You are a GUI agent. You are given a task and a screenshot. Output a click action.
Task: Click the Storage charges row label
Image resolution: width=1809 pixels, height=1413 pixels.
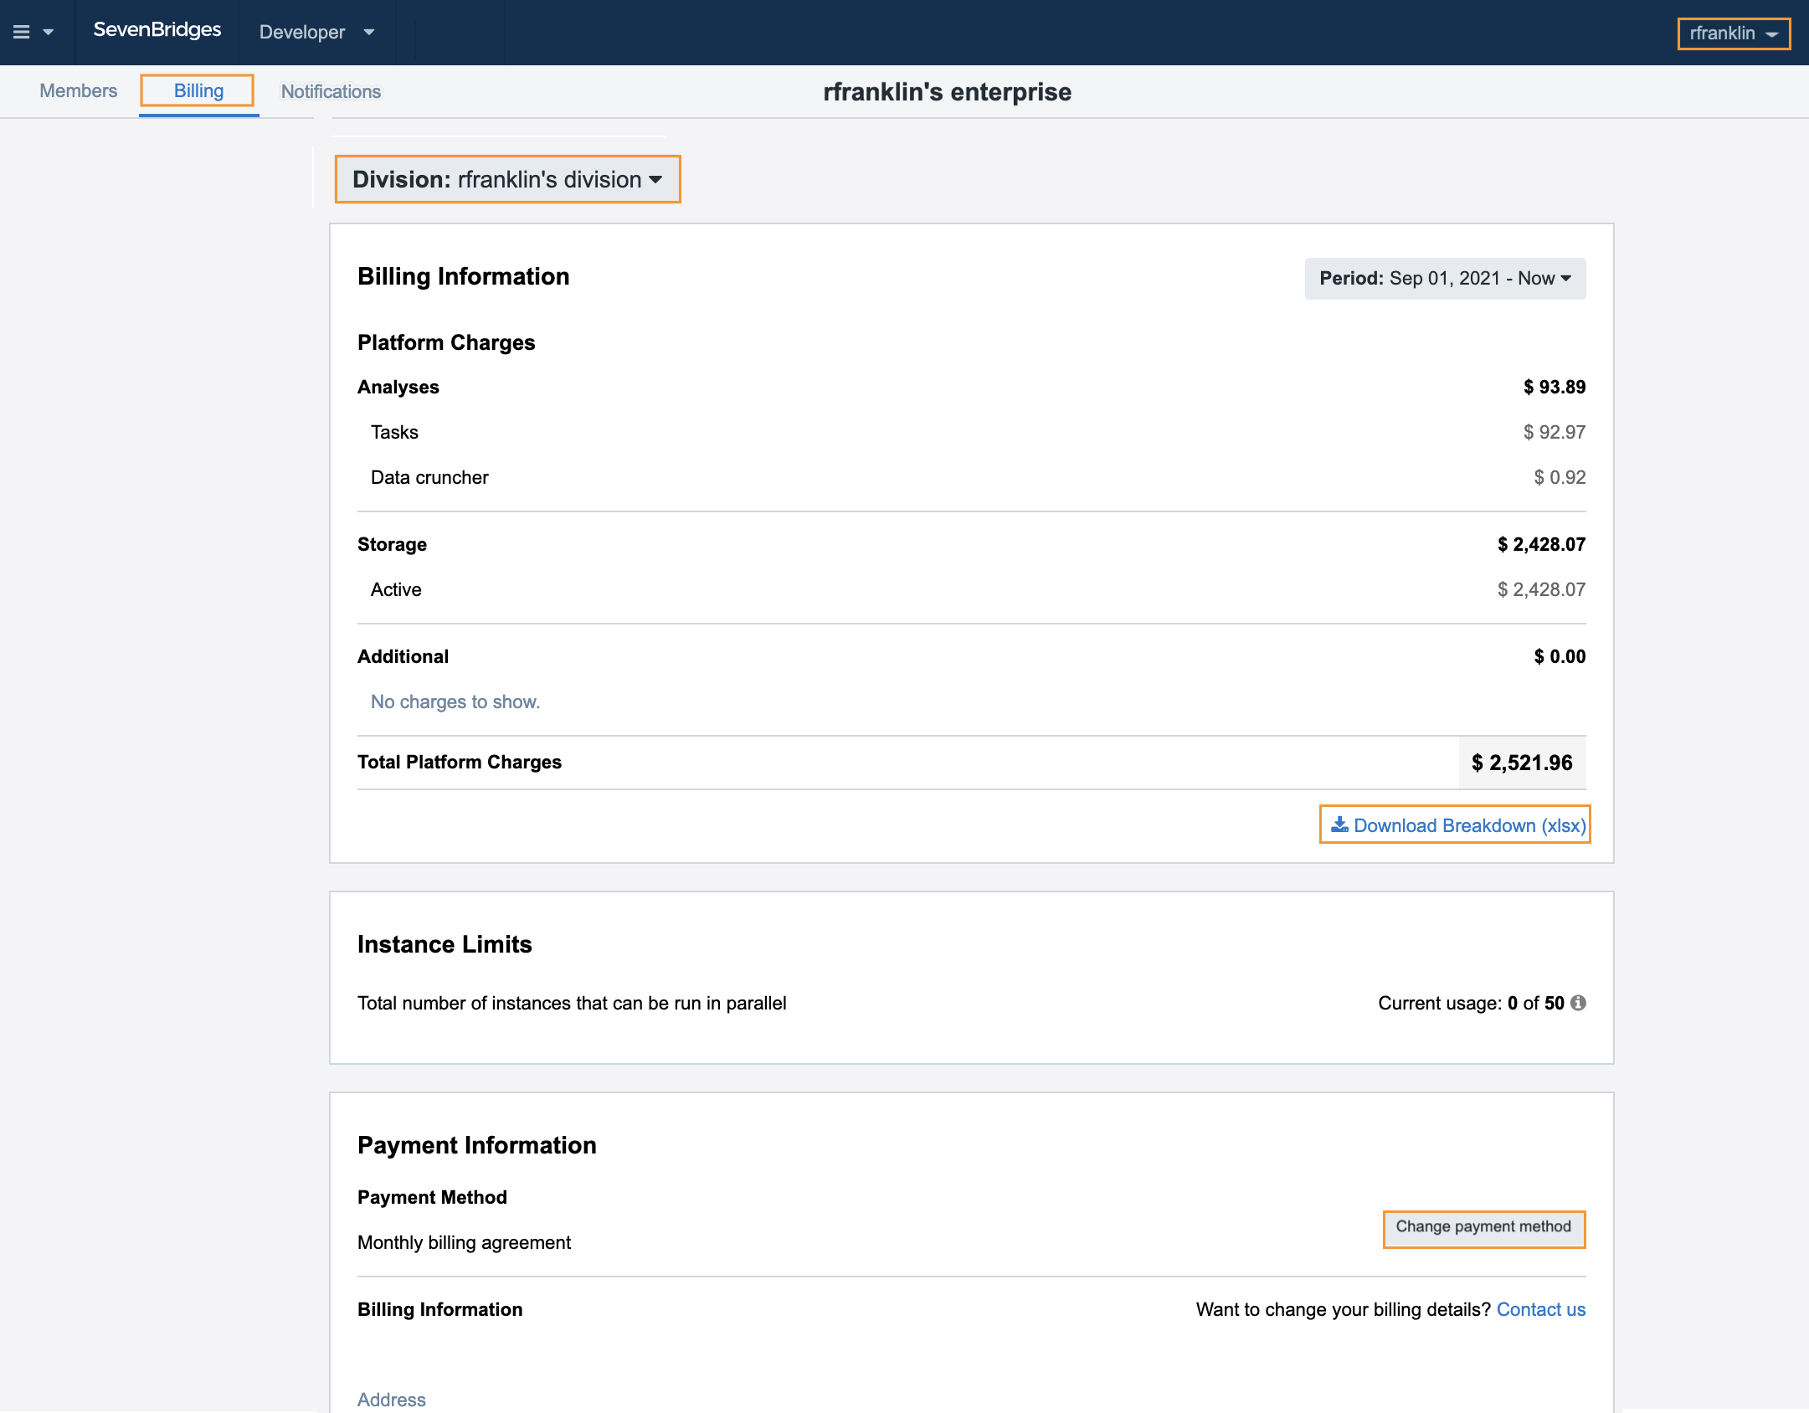coord(392,544)
